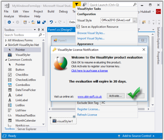
Task: Collapse the Common Controls group
Action: coord(6,60)
